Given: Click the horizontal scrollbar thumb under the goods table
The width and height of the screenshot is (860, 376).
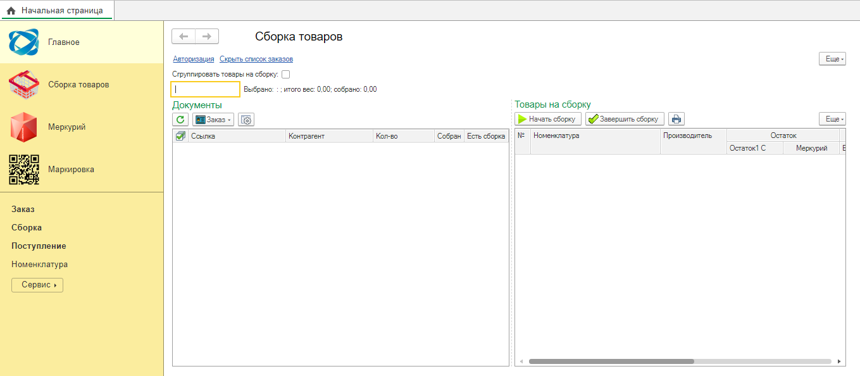Looking at the screenshot, I should point(611,361).
